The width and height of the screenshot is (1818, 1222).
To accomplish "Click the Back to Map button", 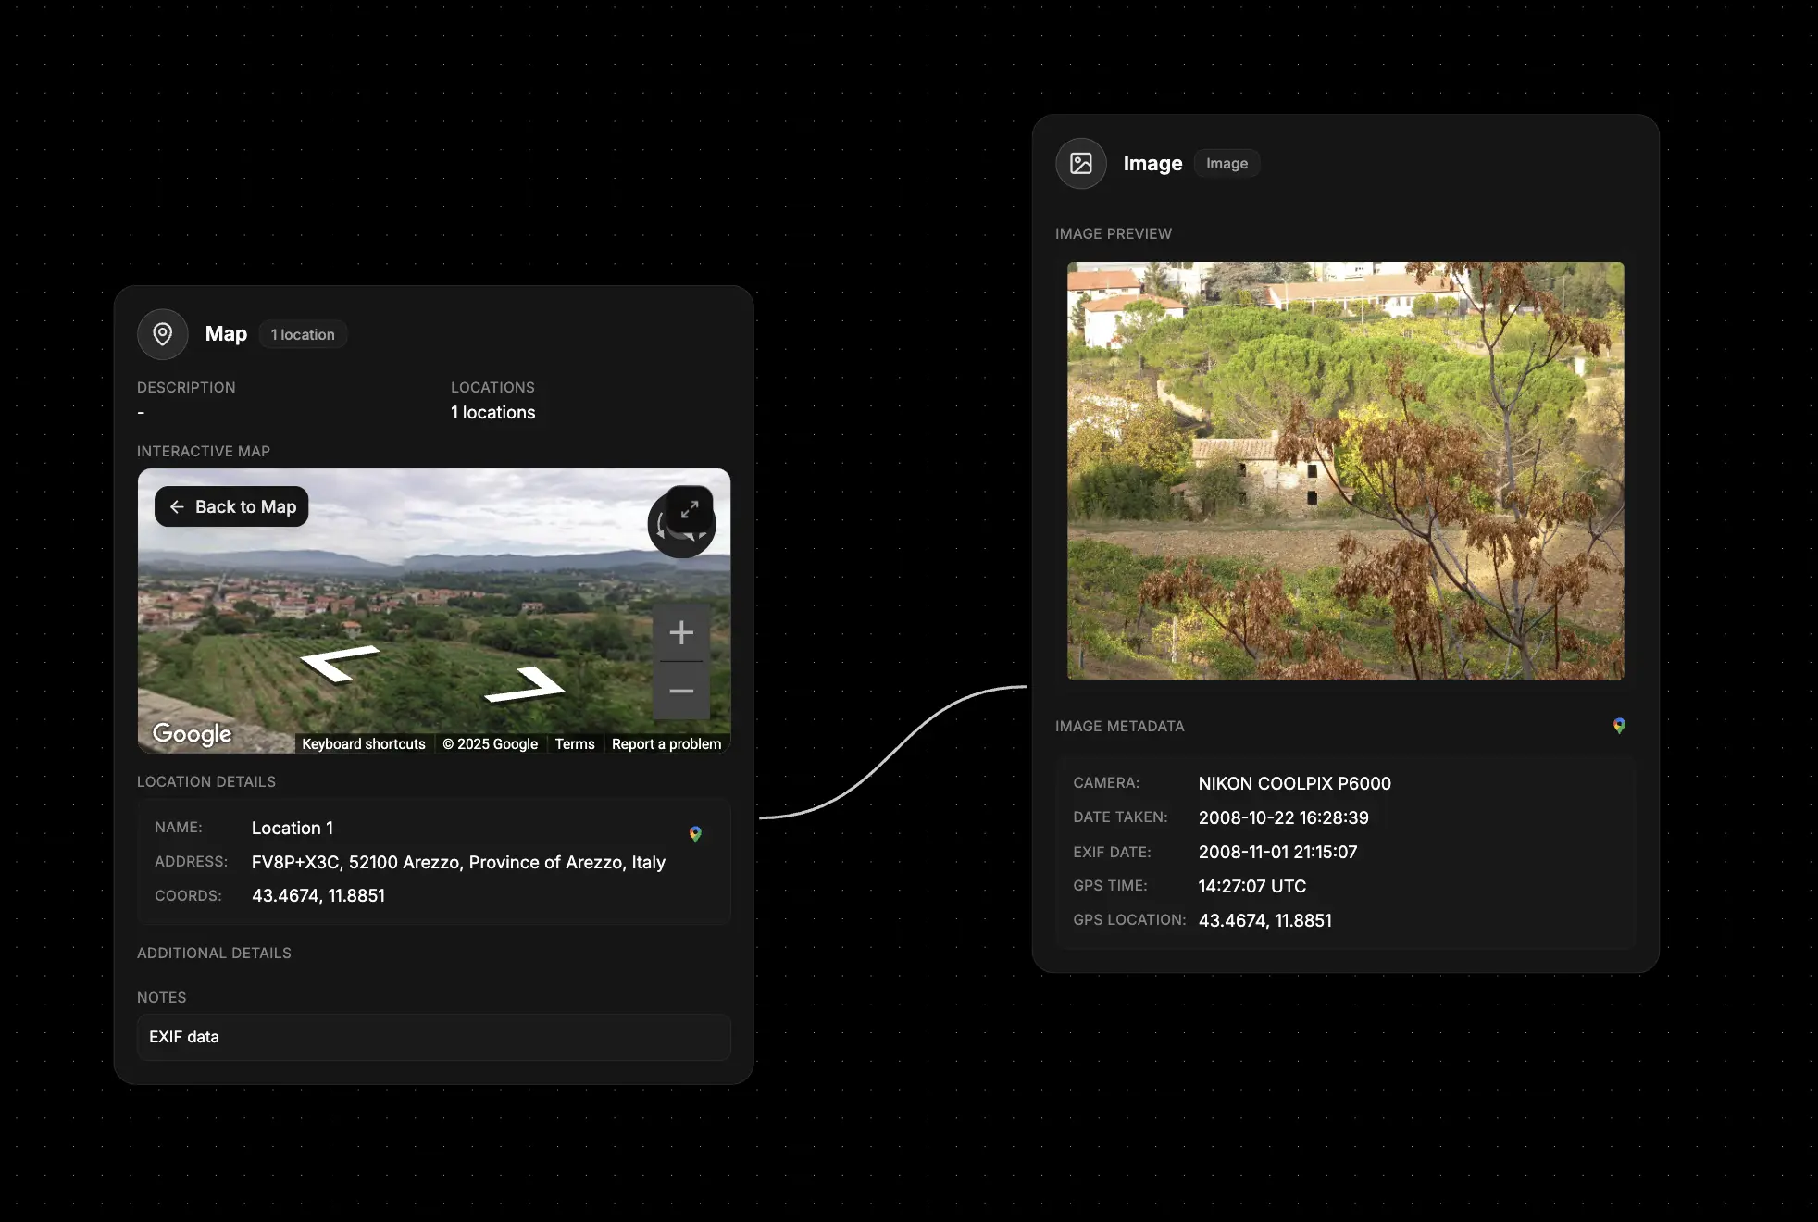I will pyautogui.click(x=230, y=506).
